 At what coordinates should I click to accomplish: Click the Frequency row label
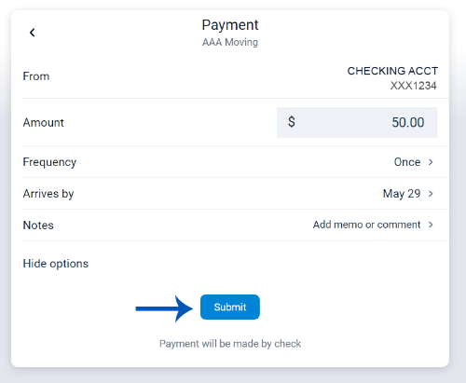pyautogui.click(x=49, y=162)
